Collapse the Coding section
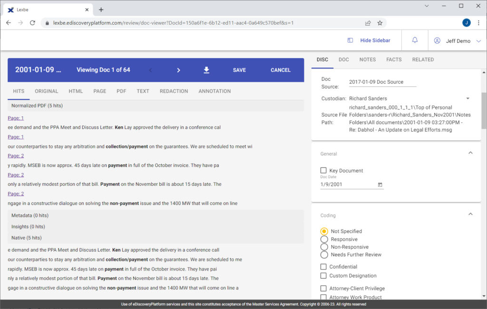This screenshot has height=309, width=487. point(470,214)
